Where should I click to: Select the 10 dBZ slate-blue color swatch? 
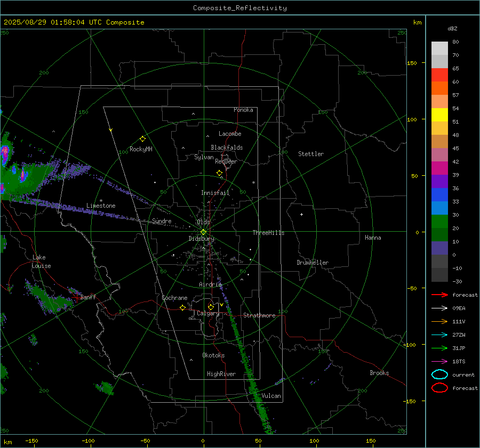coord(439,248)
